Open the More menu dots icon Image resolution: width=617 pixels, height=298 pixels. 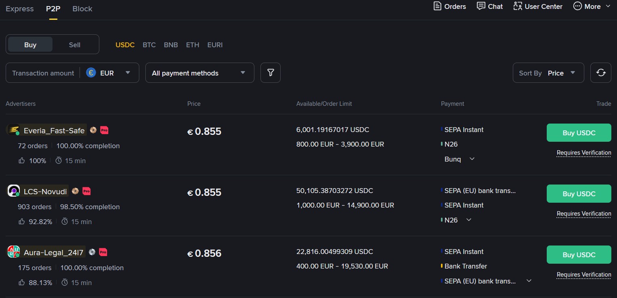click(x=577, y=6)
